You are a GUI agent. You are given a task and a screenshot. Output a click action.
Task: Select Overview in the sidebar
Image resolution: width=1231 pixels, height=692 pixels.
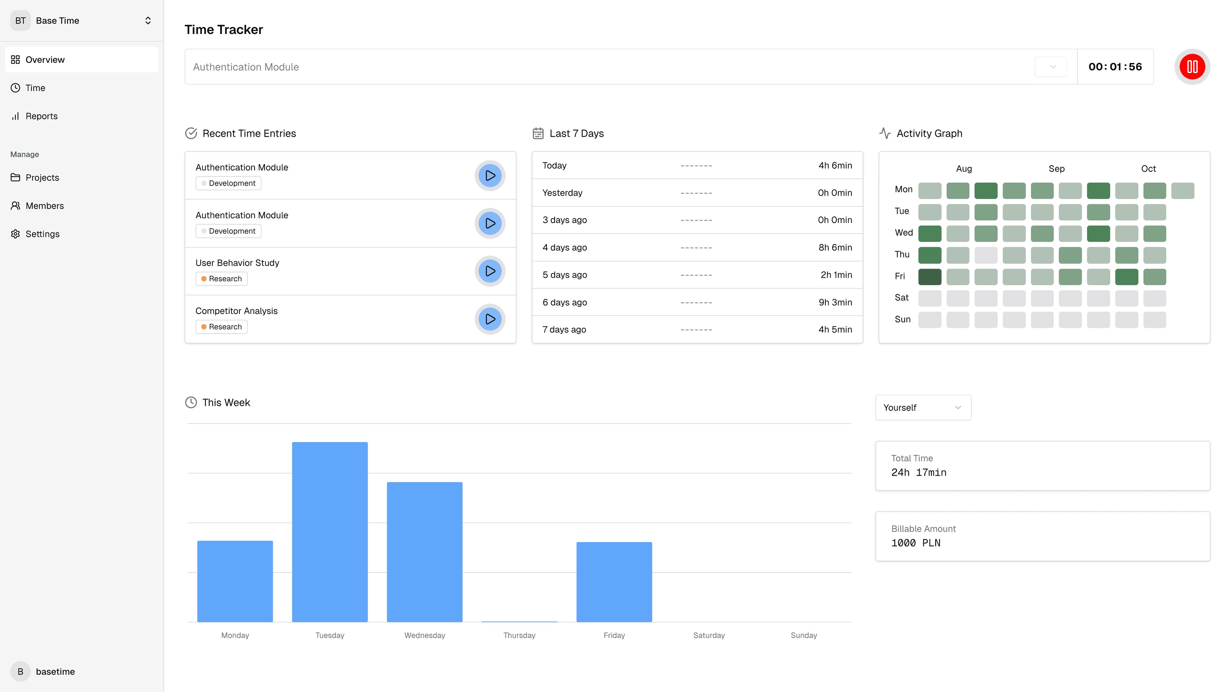tap(45, 60)
